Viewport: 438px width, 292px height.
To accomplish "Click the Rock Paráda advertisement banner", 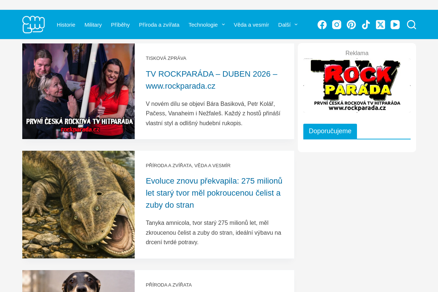I will [357, 85].
